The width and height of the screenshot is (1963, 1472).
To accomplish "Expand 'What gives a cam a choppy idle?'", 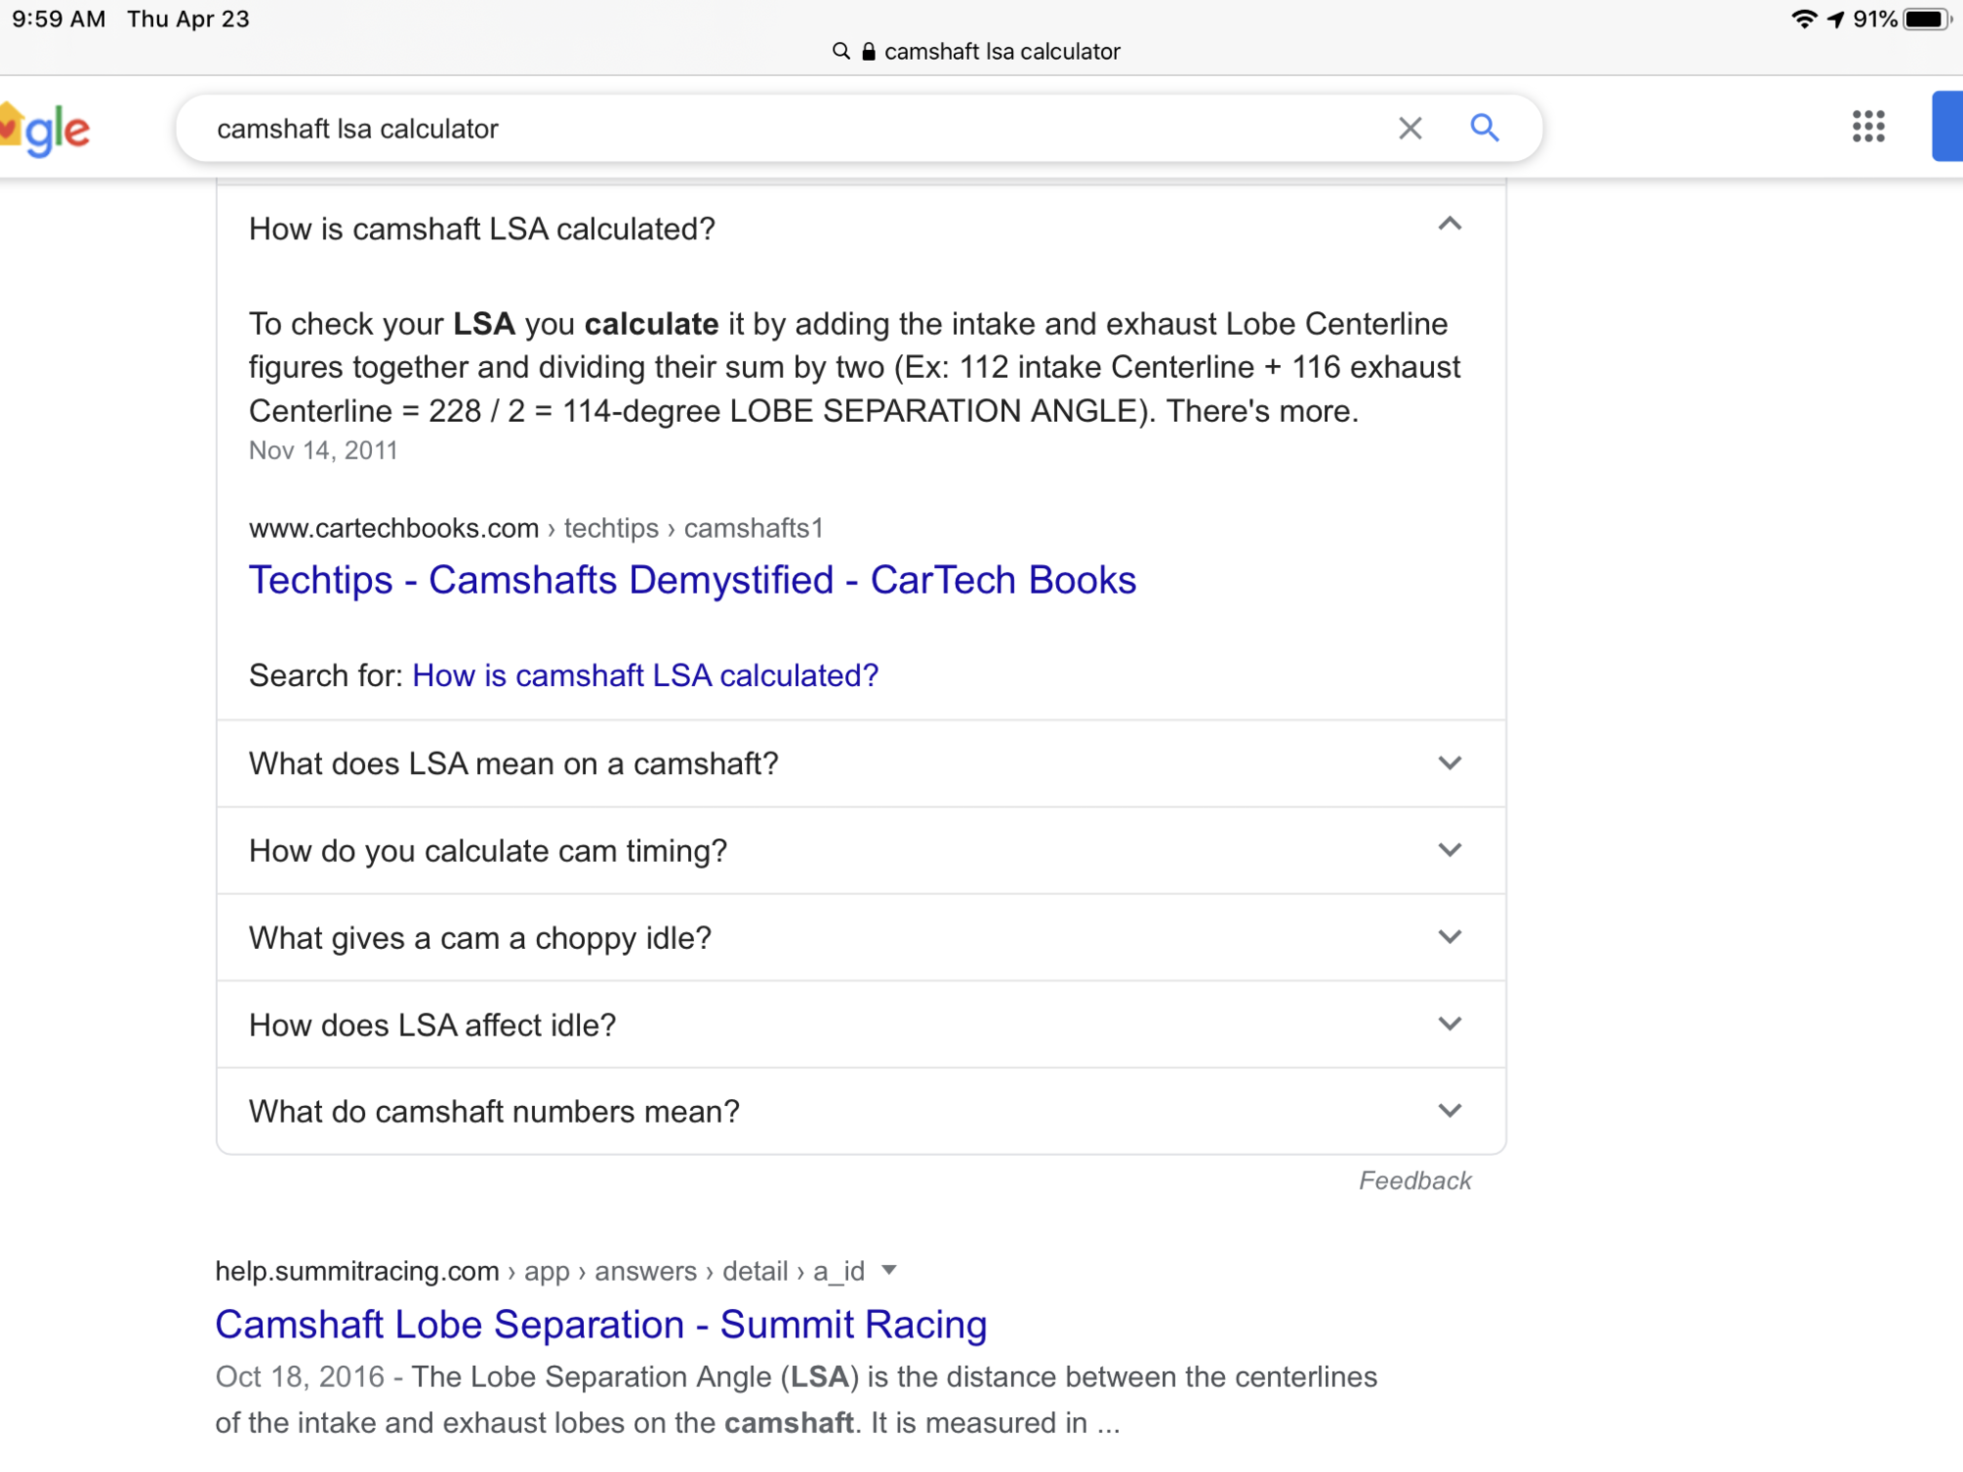I will point(1451,937).
